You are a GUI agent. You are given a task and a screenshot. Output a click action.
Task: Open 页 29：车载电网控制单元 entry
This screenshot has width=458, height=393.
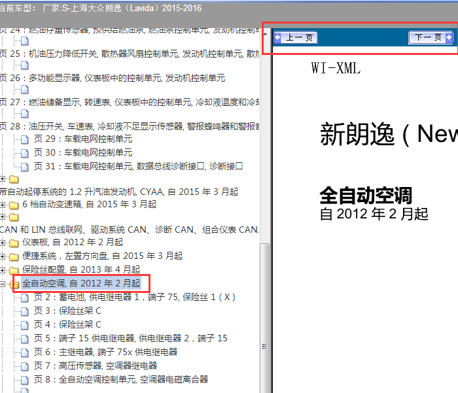coord(83,139)
